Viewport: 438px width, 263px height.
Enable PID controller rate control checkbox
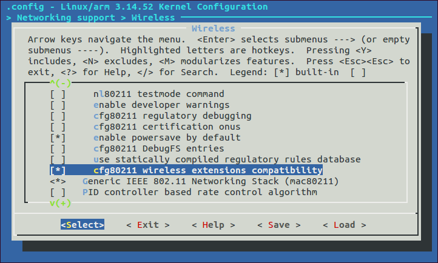coord(58,192)
